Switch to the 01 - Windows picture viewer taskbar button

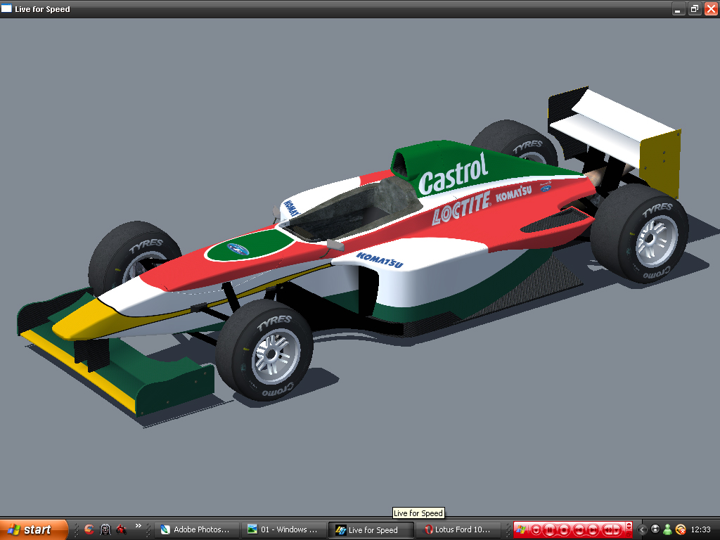click(x=284, y=529)
